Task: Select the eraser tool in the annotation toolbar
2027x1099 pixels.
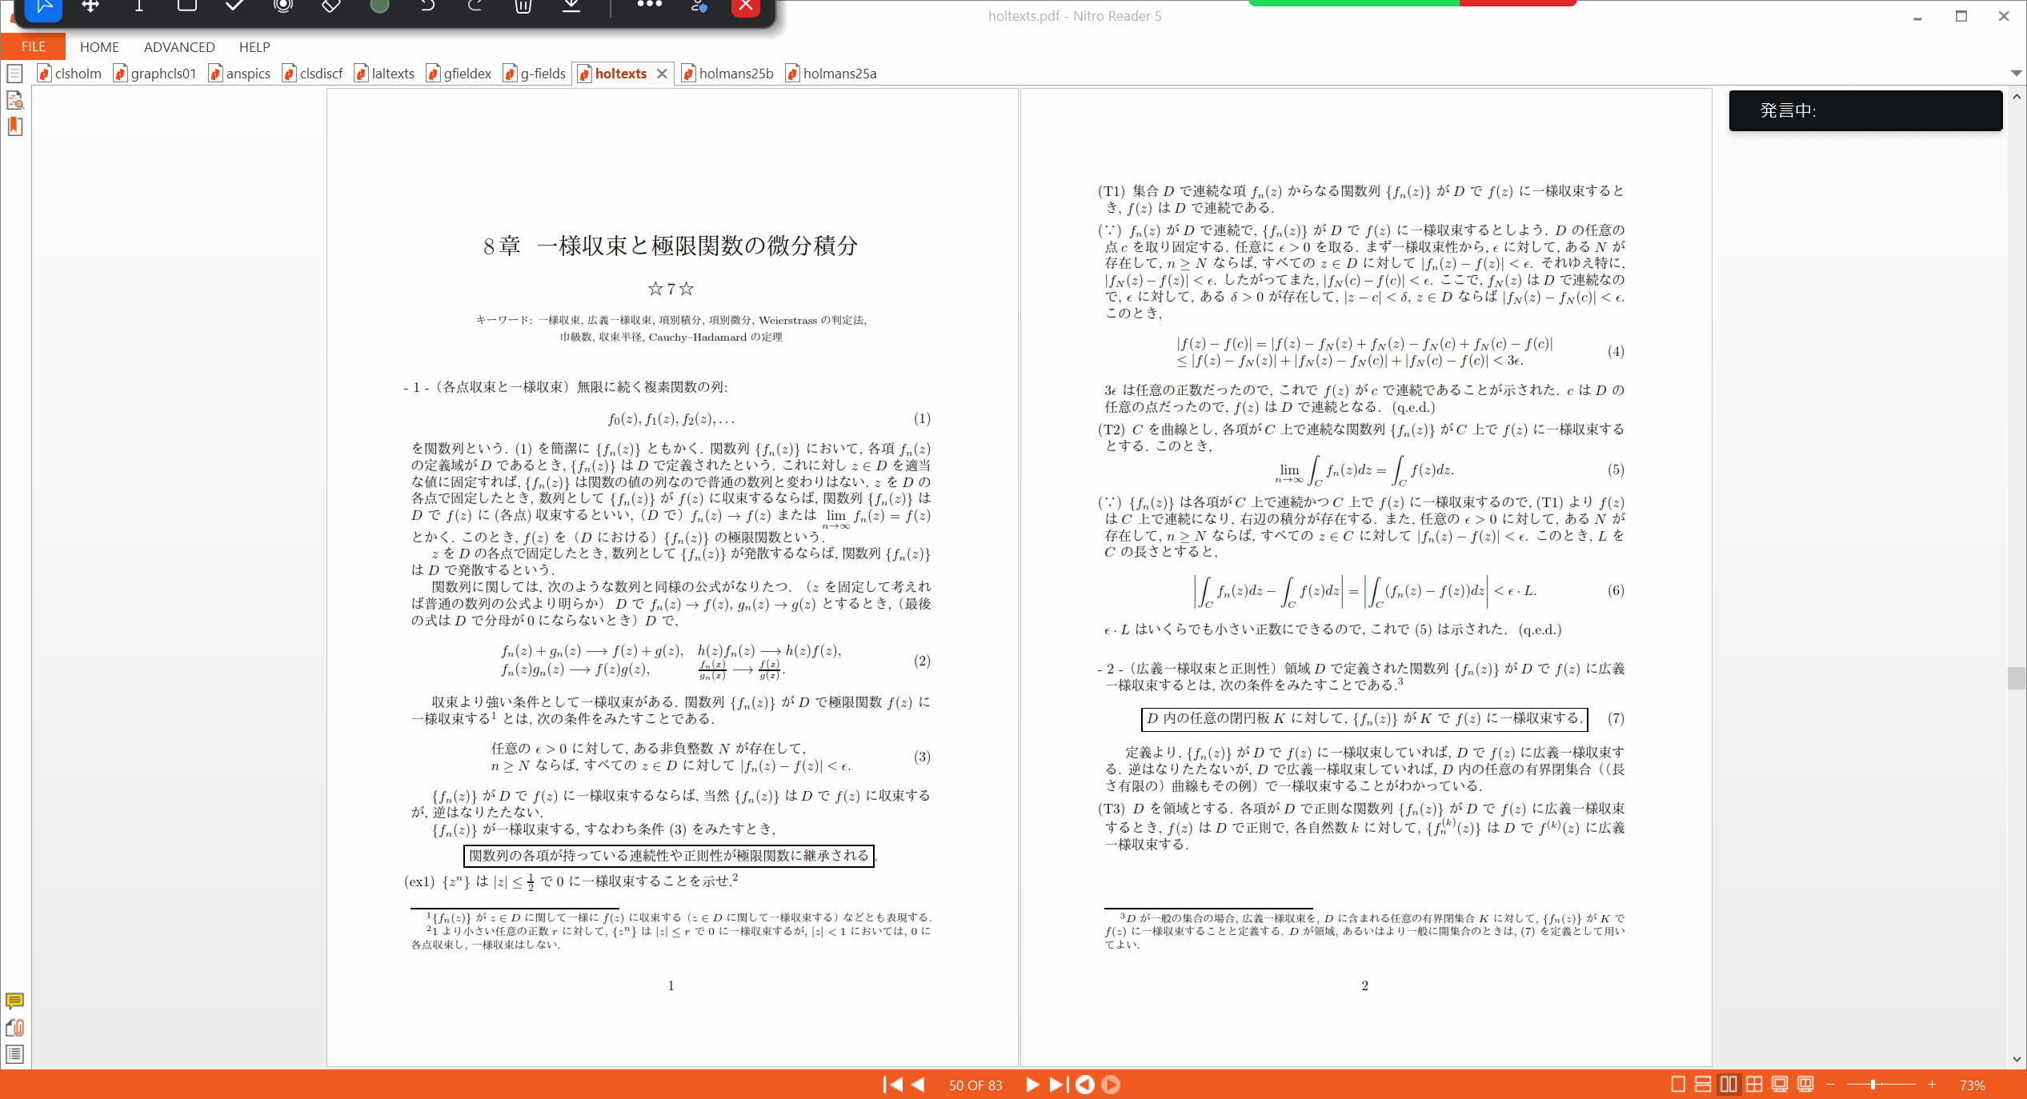Action: click(330, 6)
